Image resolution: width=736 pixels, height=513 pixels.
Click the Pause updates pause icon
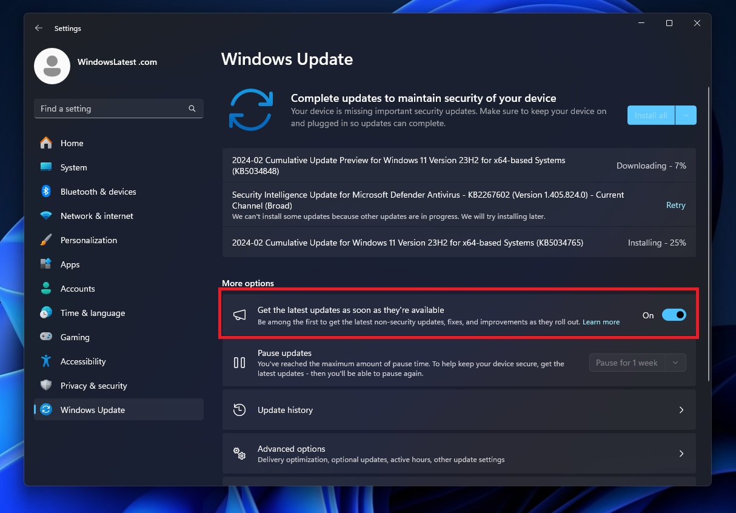pos(239,363)
